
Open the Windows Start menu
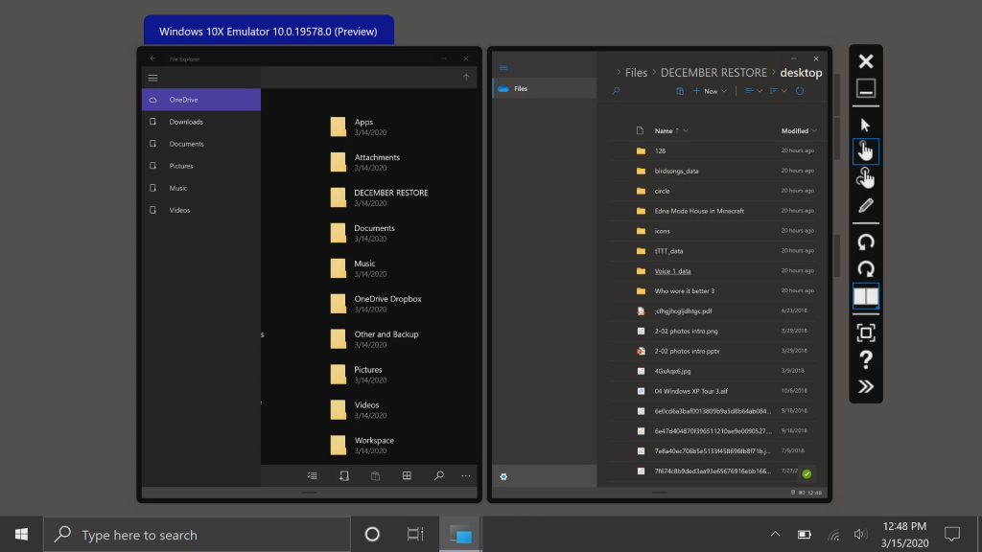pyautogui.click(x=21, y=535)
